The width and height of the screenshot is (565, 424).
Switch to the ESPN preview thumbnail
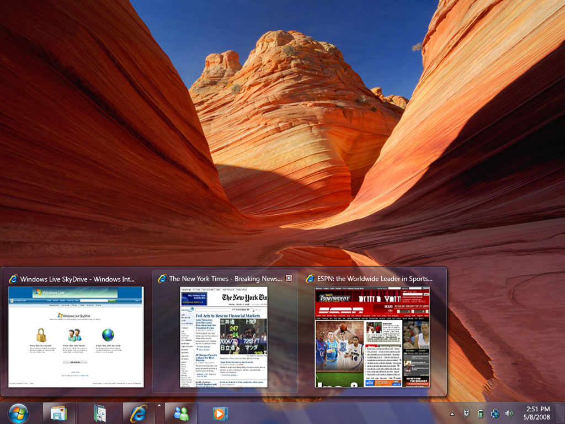372,337
